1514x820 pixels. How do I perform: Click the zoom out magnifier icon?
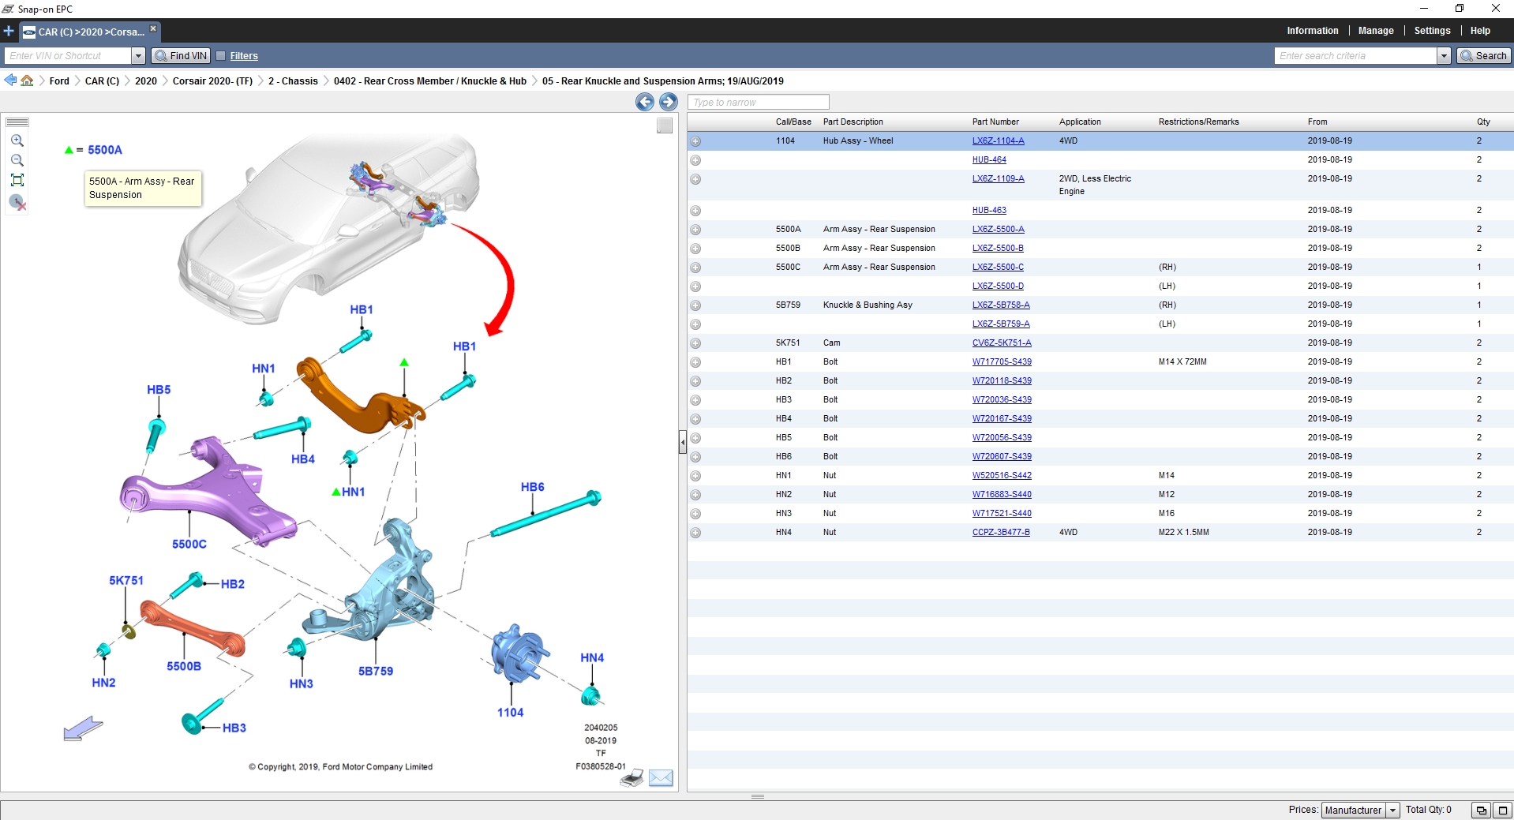pyautogui.click(x=17, y=160)
